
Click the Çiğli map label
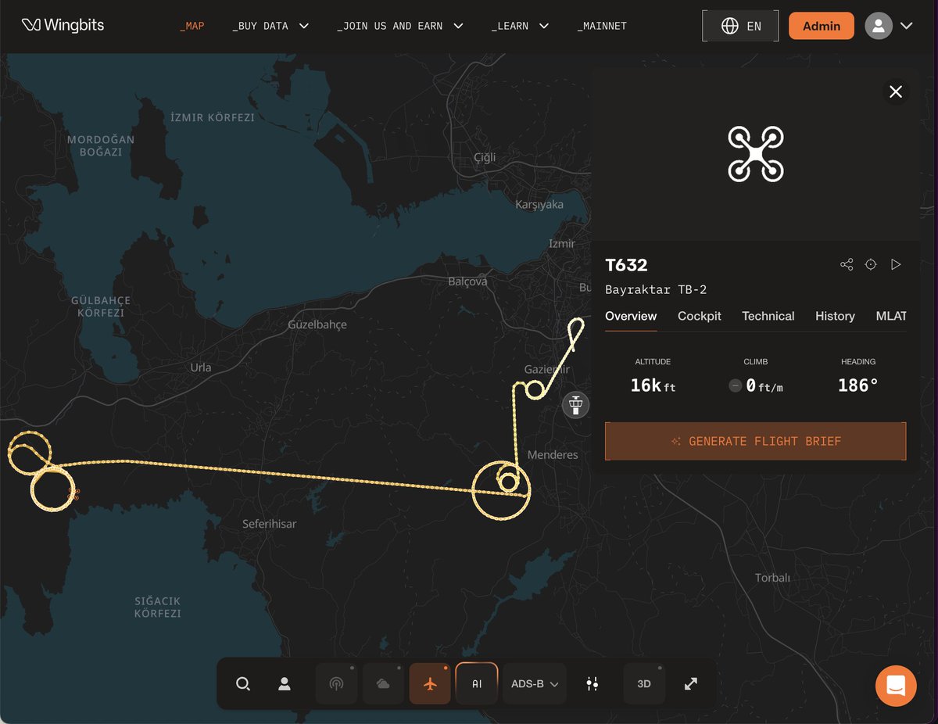pyautogui.click(x=485, y=158)
